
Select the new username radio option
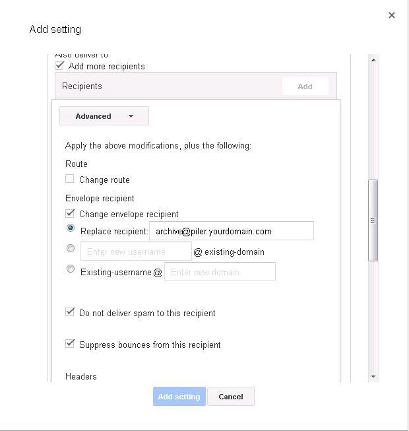point(71,249)
